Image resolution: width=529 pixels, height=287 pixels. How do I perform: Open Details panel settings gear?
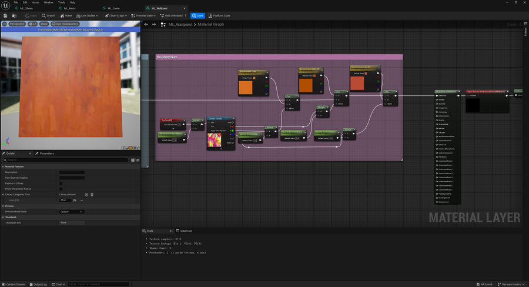coord(138,159)
